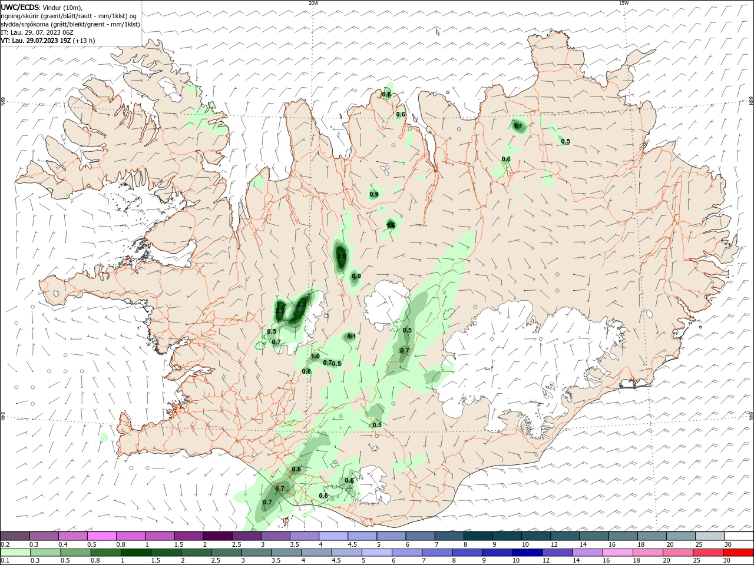754x565 pixels.
Task: Click the 20W longitude label
Action: 313,3
